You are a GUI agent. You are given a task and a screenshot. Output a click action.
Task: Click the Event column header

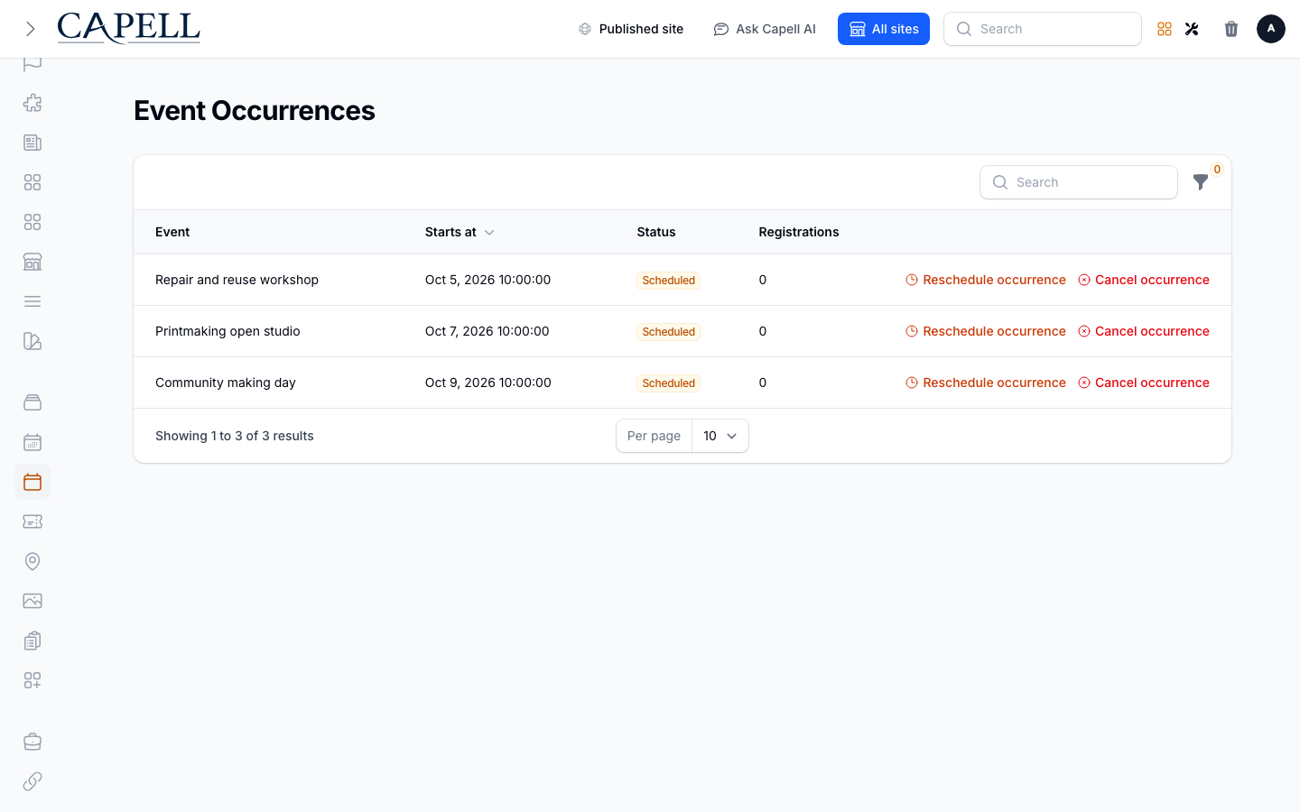tap(172, 232)
